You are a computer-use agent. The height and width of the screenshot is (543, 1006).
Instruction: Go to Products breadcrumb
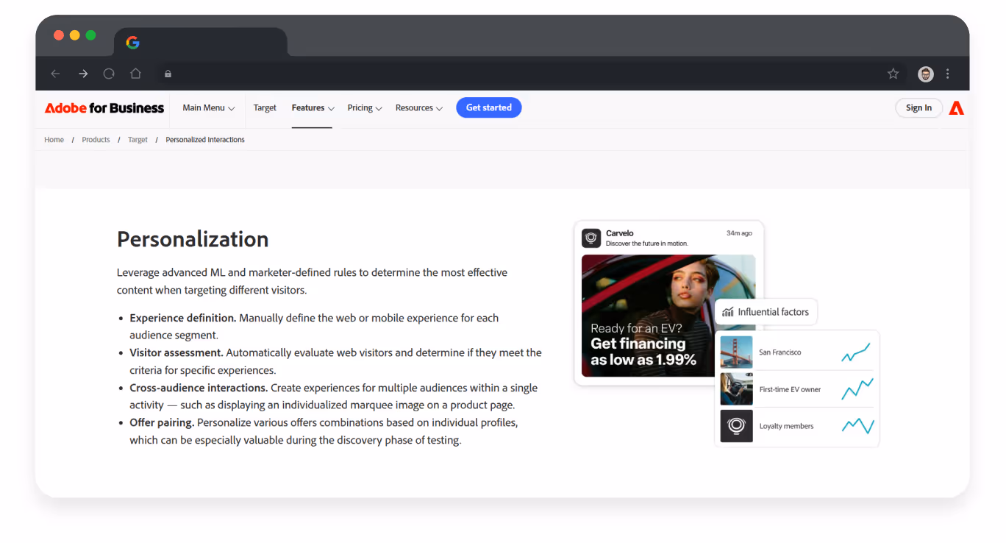96,140
